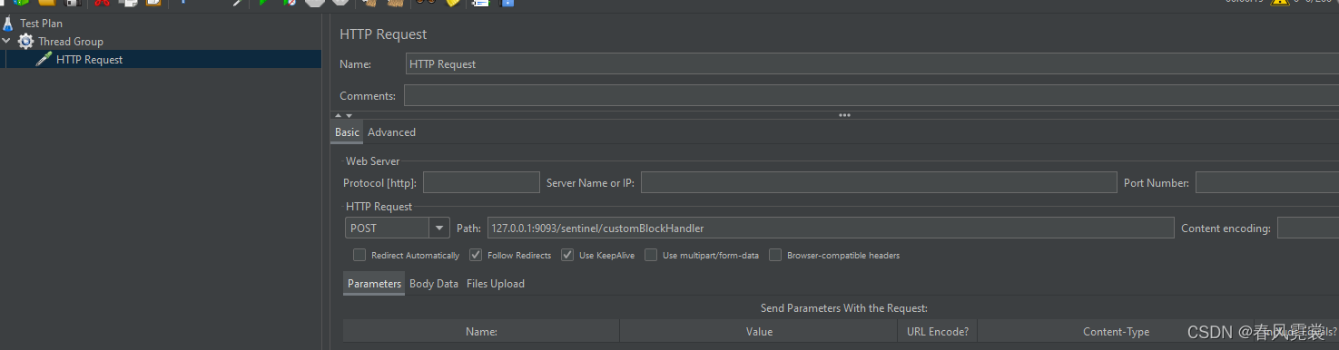Switch to the Advanced tab
Screen dimensions: 1339x350
(x=391, y=132)
